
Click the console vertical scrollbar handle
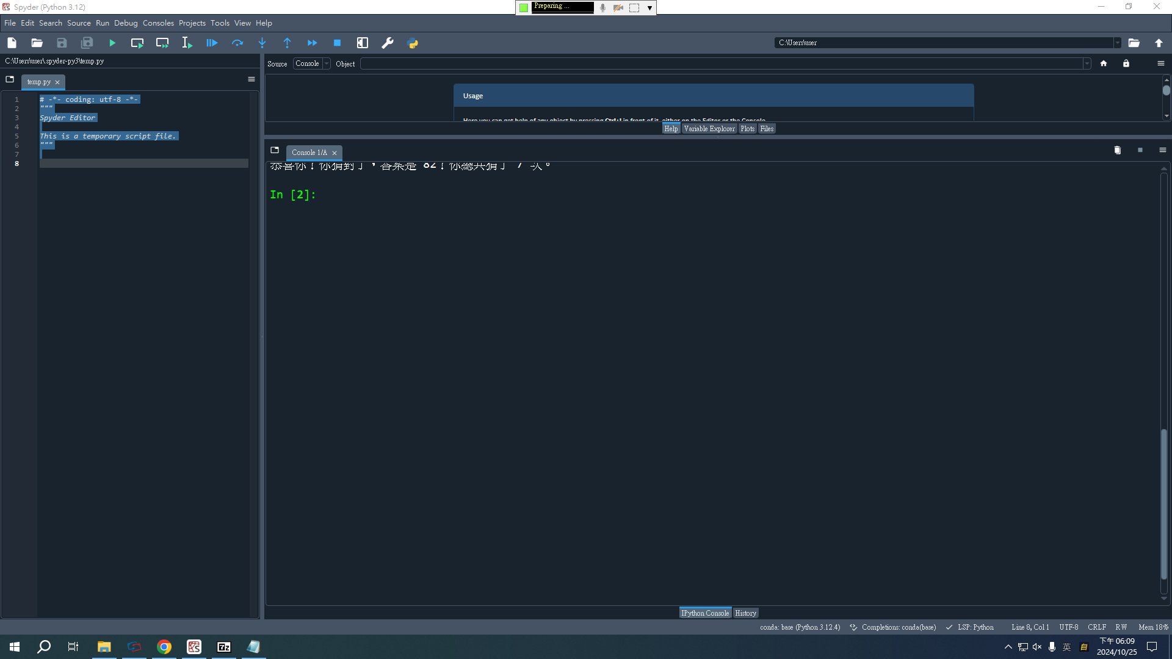coord(1163,503)
